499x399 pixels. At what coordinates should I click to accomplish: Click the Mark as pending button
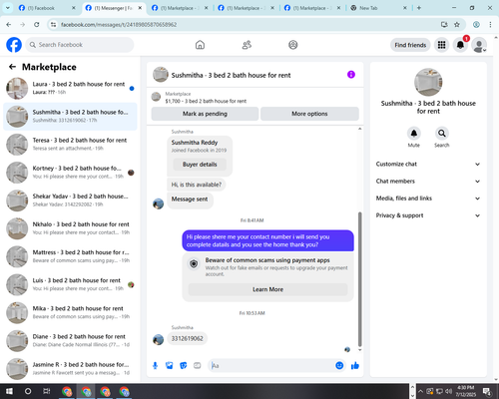pos(205,114)
